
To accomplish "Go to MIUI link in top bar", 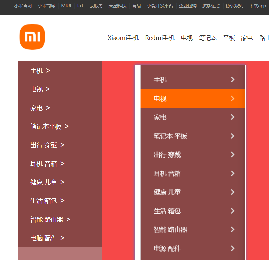I will click(66, 6).
